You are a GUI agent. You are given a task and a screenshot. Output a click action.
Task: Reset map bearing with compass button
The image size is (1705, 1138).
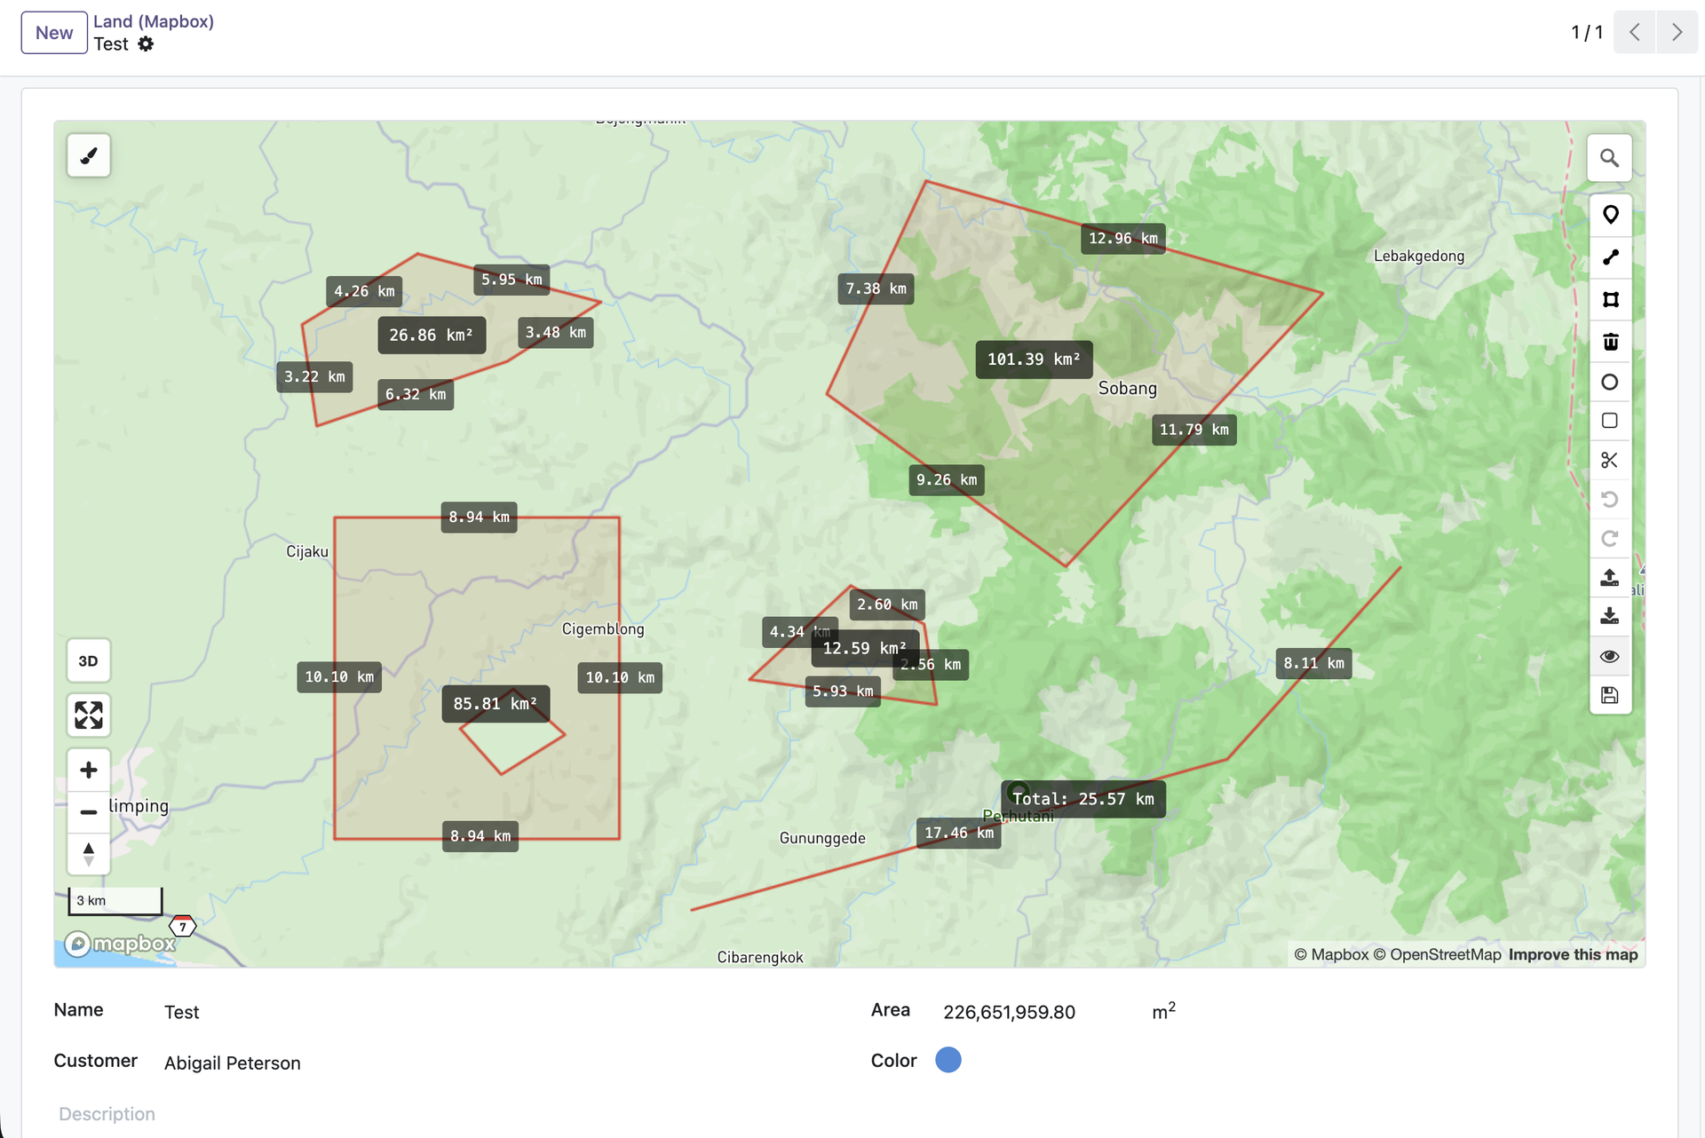[89, 854]
